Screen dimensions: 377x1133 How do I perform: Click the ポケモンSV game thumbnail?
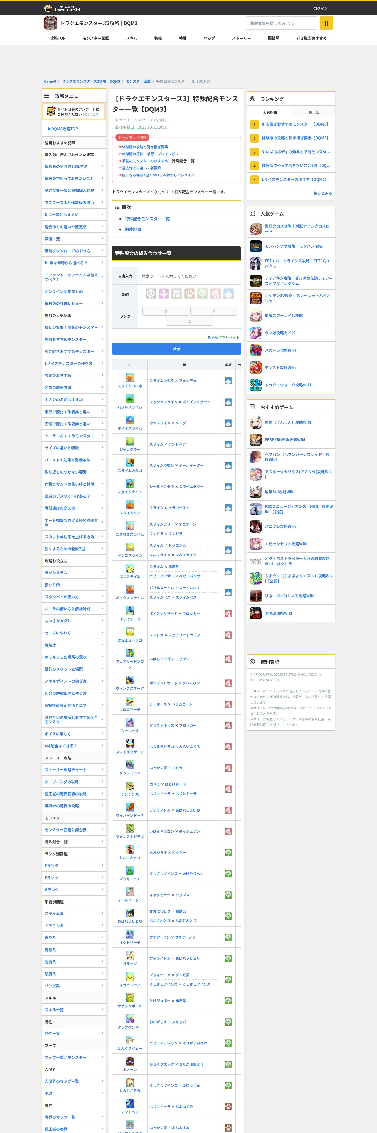255,298
